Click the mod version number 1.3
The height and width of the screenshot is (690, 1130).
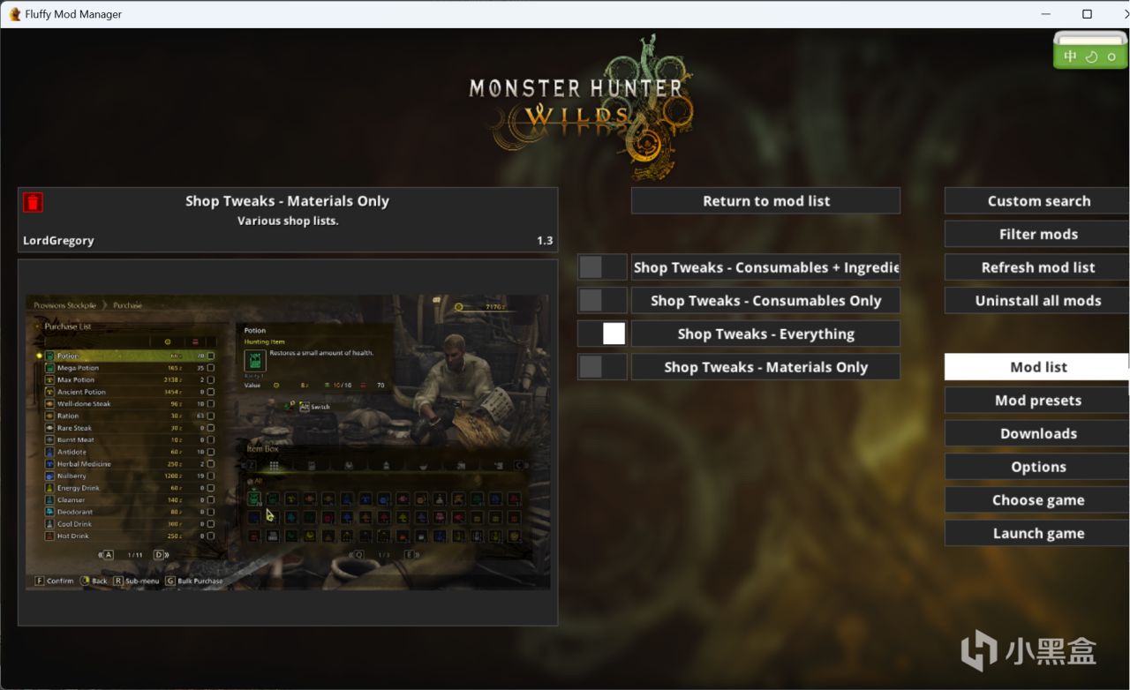545,241
